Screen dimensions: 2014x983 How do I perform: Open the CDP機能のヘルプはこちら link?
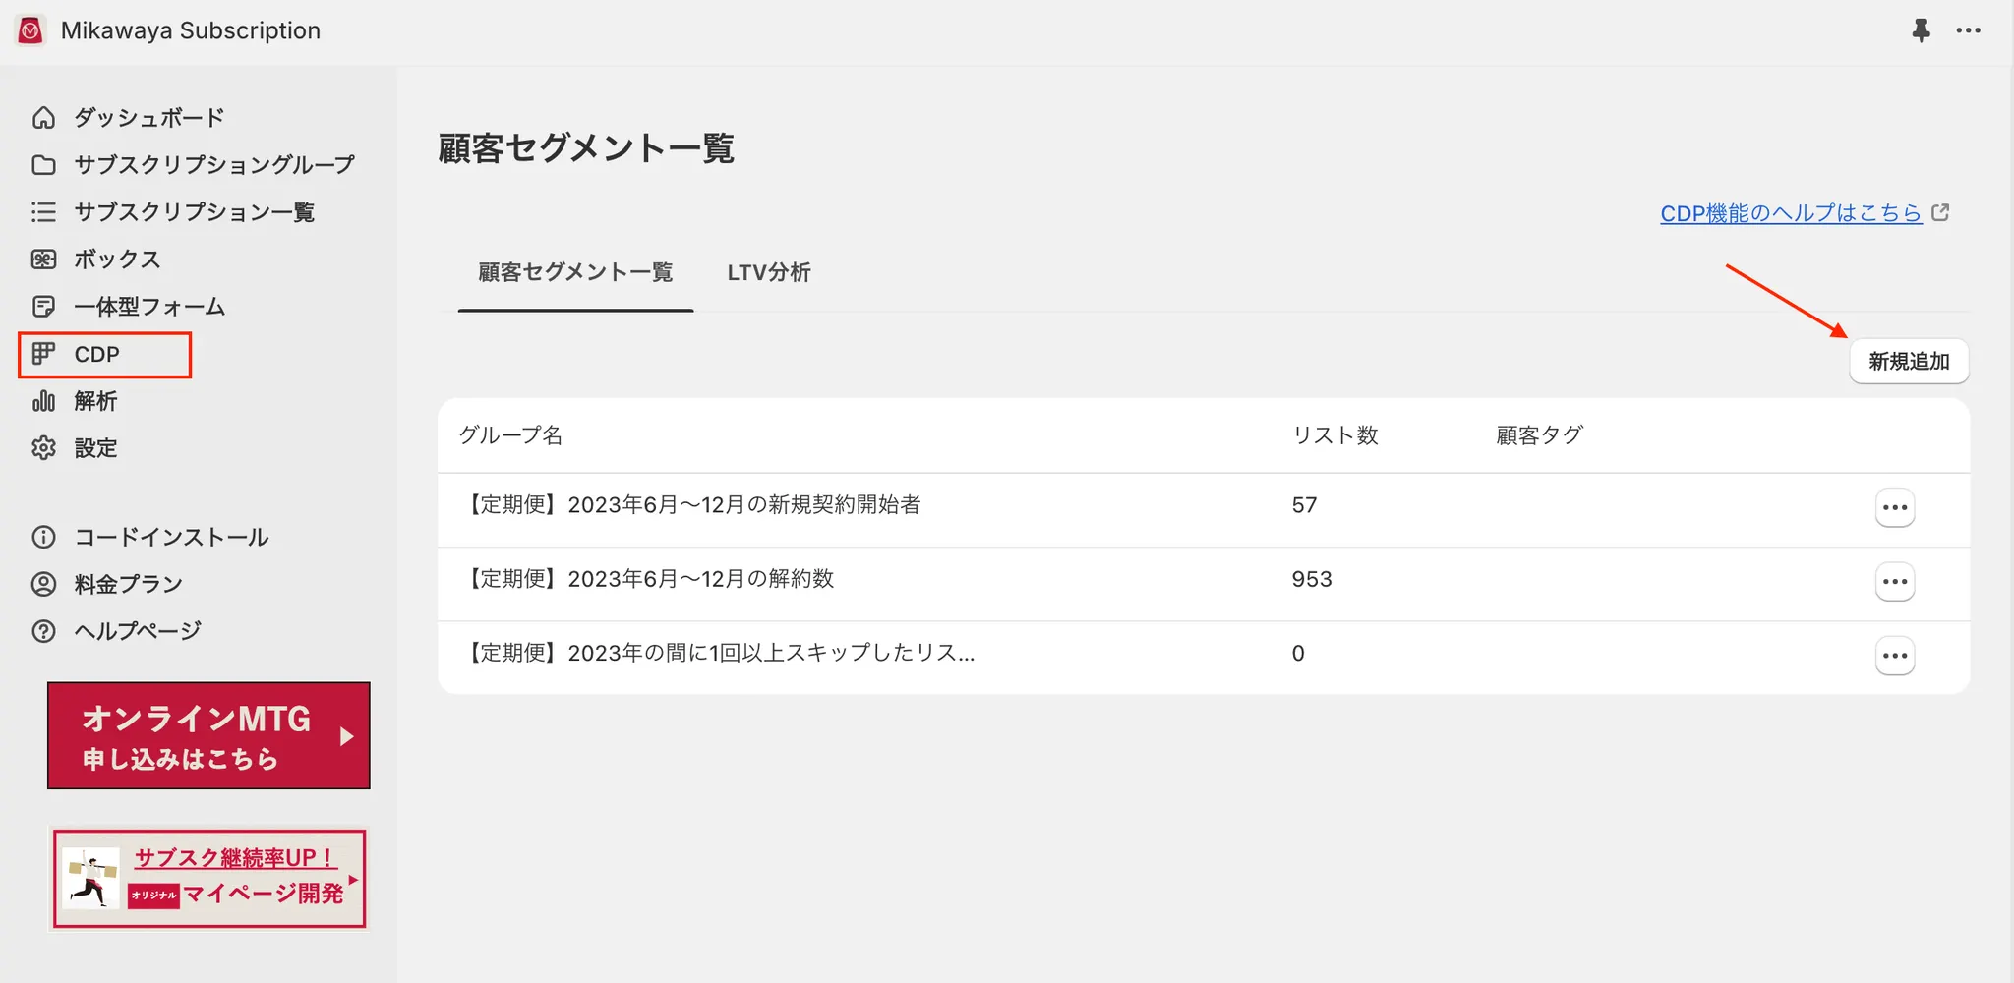coord(1791,213)
